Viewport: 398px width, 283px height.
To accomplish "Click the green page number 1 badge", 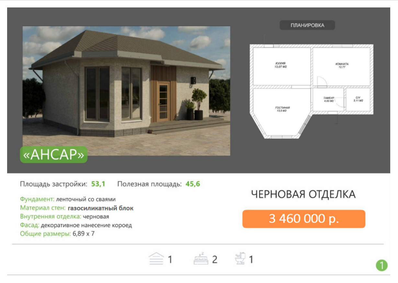I will click(381, 265).
